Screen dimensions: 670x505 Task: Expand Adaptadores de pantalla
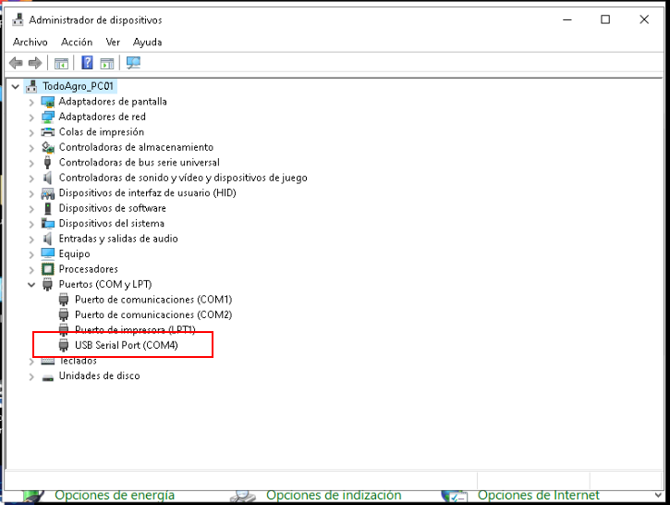pyautogui.click(x=31, y=103)
